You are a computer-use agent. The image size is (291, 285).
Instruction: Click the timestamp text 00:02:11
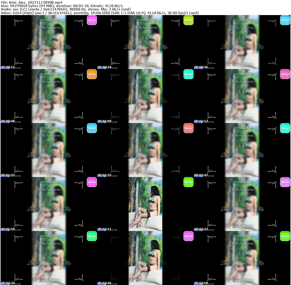click(x=105, y=229)
